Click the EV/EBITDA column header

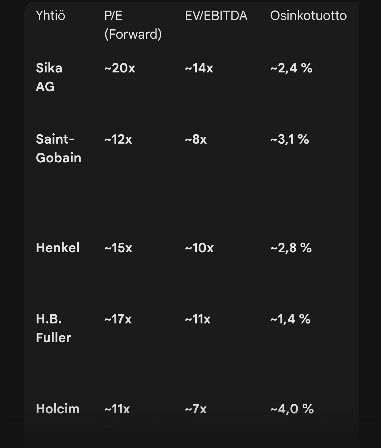216,16
